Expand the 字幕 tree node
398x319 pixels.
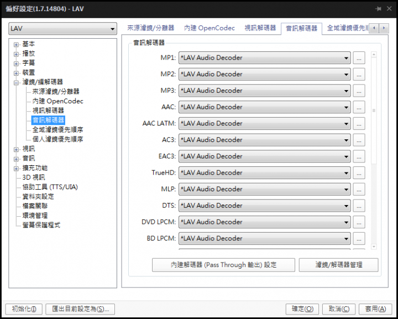point(16,64)
